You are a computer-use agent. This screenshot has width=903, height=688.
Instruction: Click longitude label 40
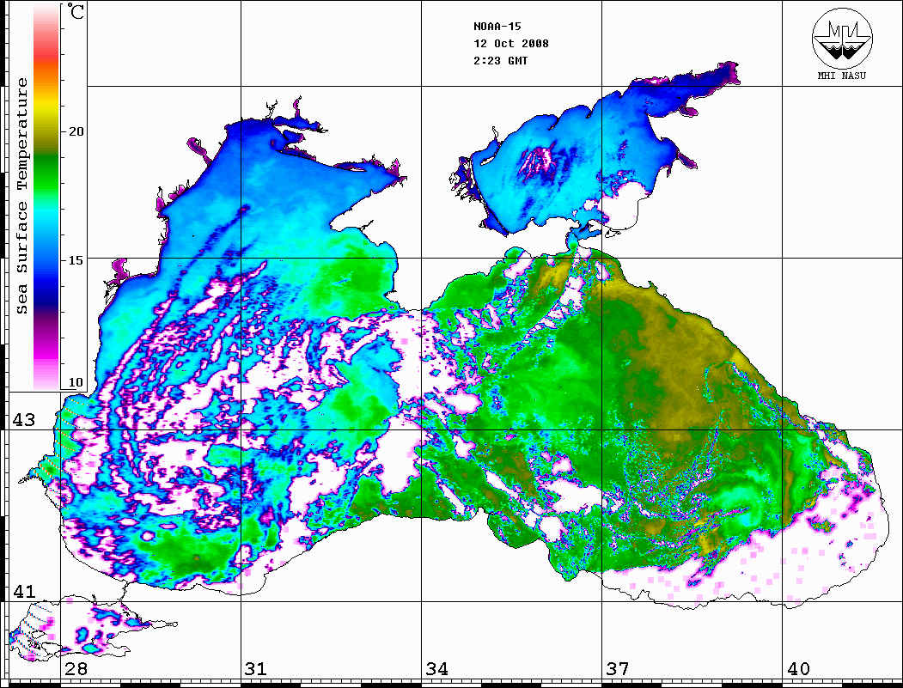click(x=798, y=668)
